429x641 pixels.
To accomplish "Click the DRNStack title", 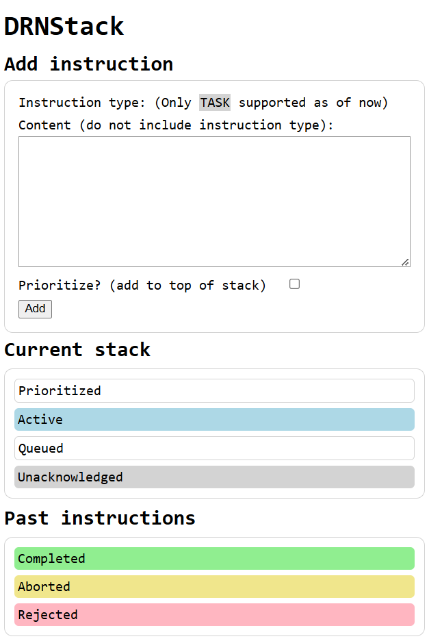I will click(64, 26).
